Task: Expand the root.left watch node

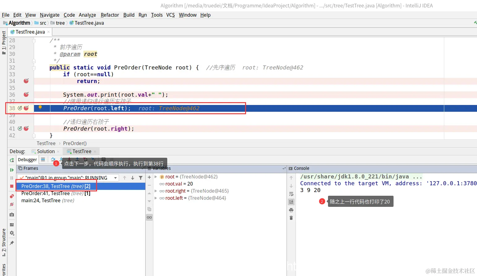Action: [156, 198]
